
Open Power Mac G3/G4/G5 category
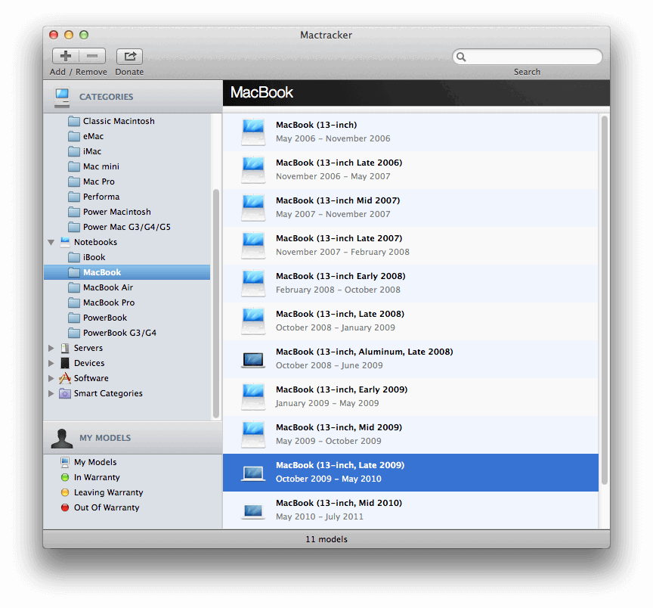pos(127,227)
